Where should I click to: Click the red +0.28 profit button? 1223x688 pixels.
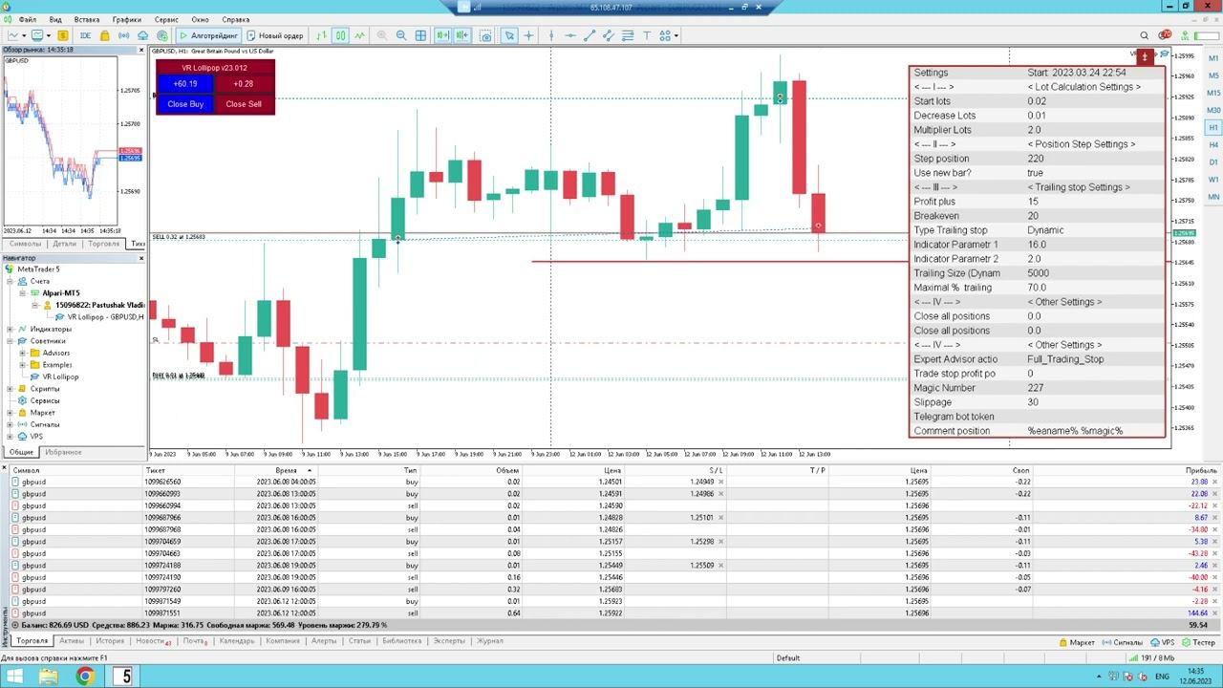pos(244,84)
